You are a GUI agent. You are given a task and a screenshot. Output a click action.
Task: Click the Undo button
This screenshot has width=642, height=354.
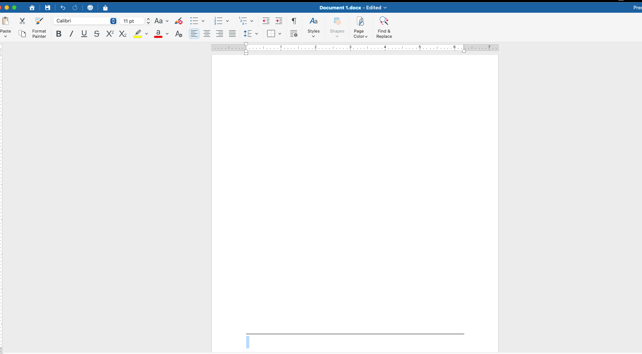point(63,7)
